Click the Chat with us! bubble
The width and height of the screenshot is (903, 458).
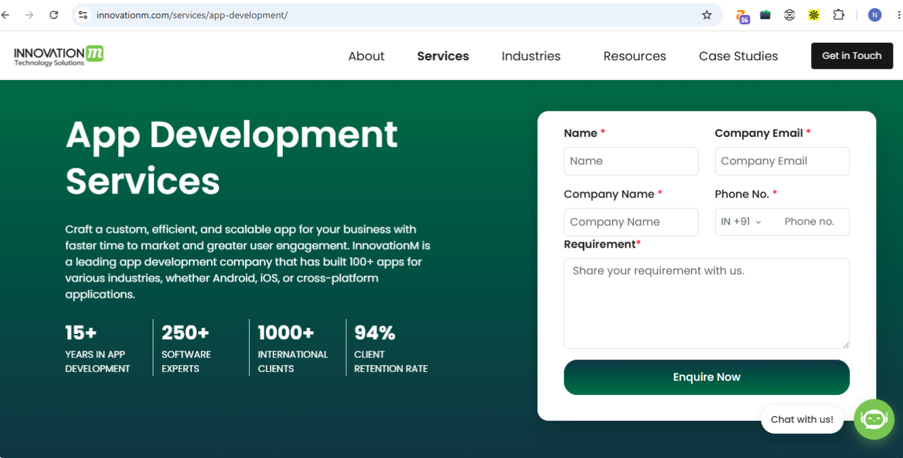click(x=802, y=419)
